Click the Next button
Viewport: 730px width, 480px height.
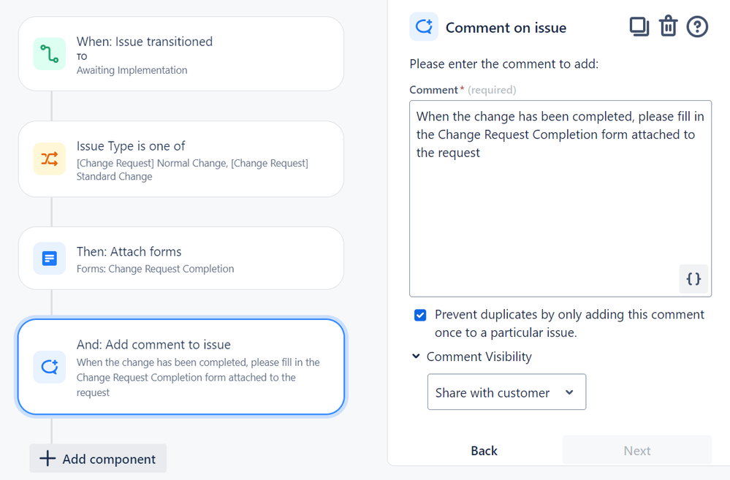tap(636, 451)
